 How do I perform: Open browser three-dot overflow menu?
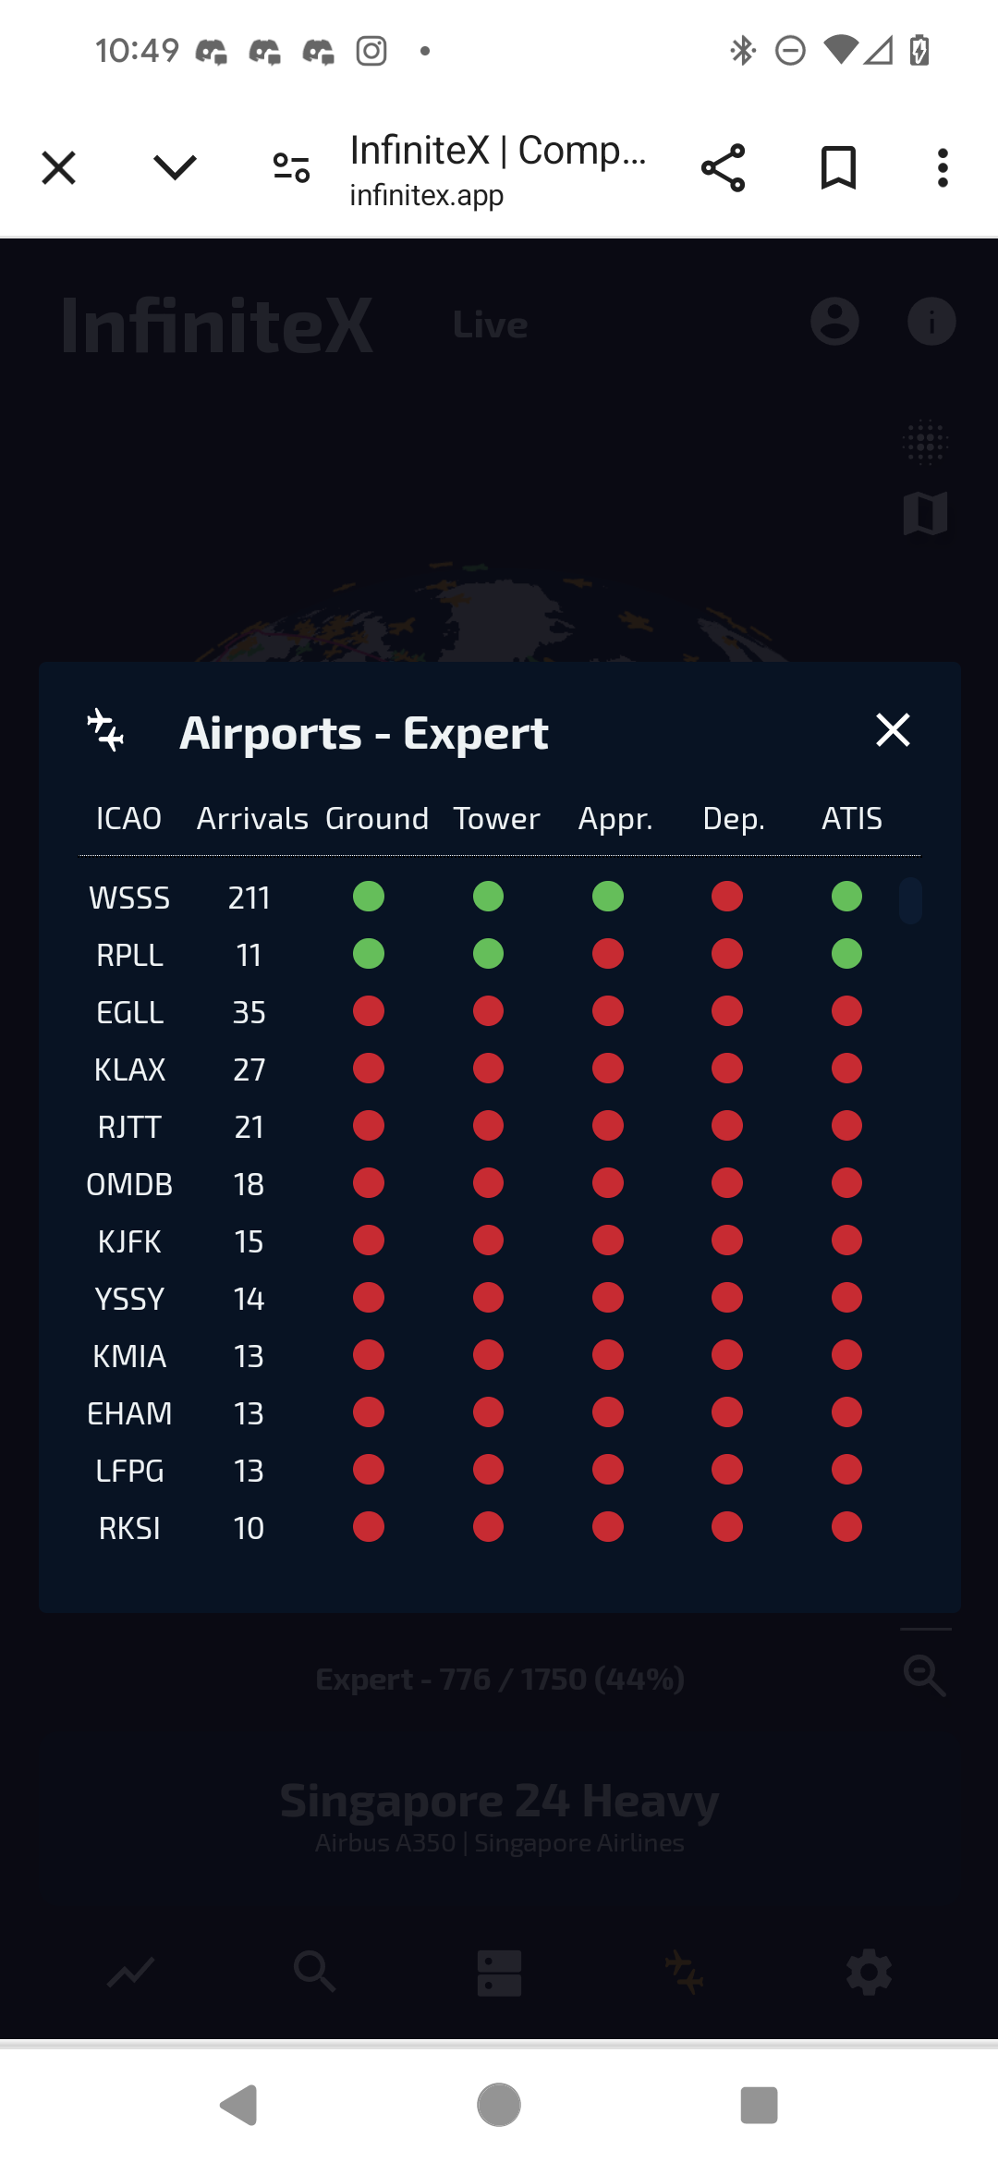point(942,168)
